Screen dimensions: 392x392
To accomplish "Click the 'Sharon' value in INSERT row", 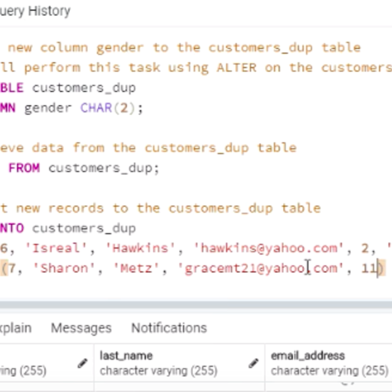I will (64, 268).
